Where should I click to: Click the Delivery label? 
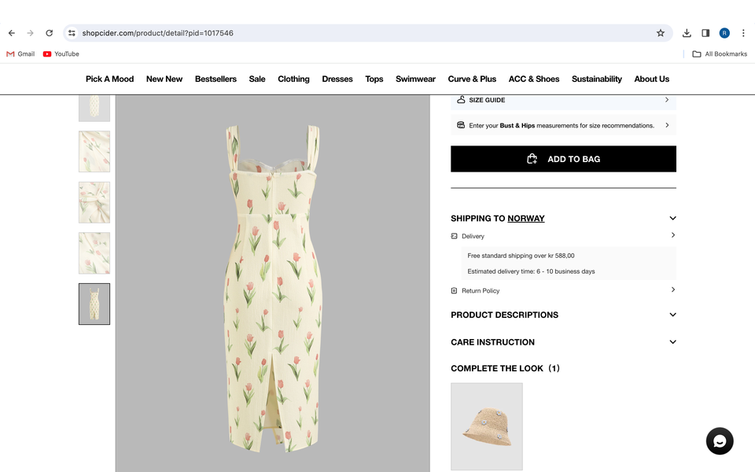pyautogui.click(x=473, y=236)
